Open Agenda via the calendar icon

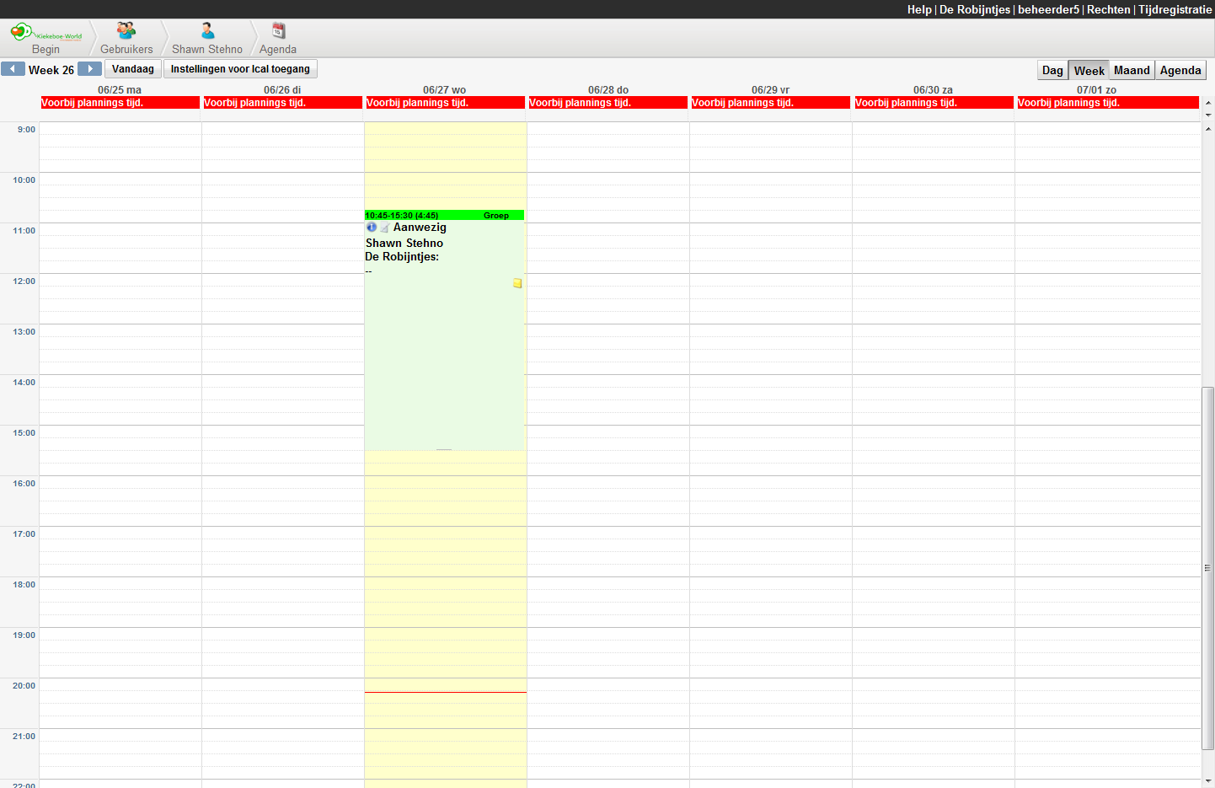pyautogui.click(x=278, y=31)
